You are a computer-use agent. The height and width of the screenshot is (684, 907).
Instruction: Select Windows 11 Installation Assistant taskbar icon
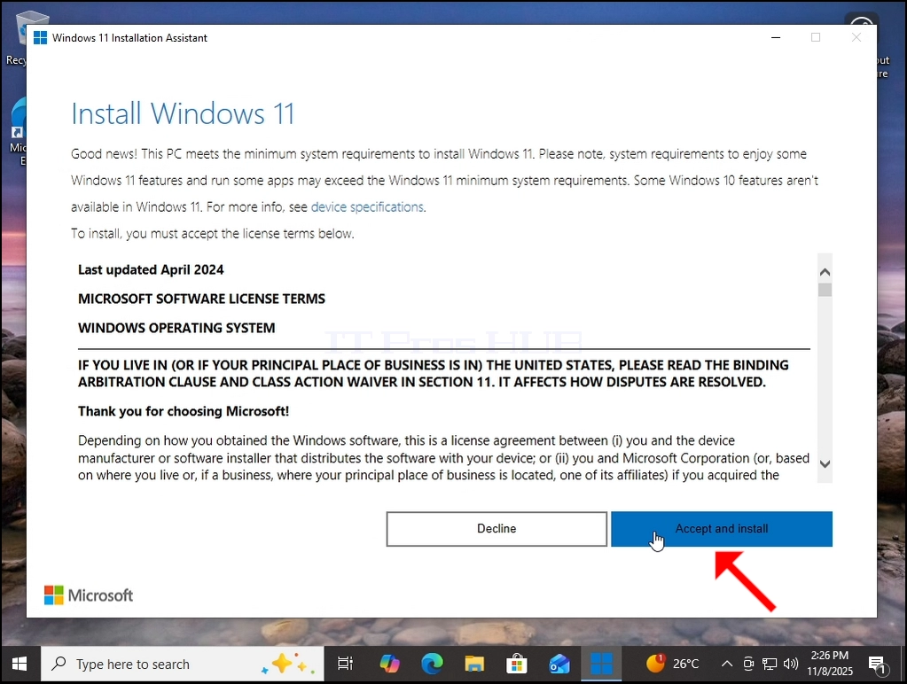602,665
